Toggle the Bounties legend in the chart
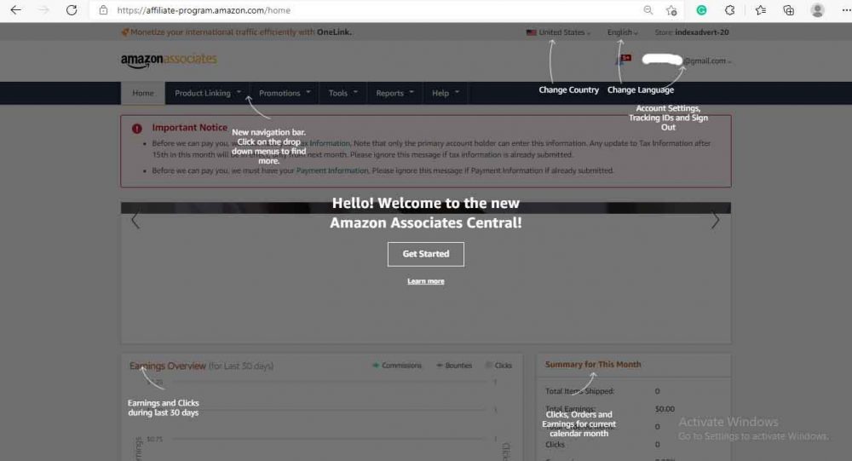Image resolution: width=852 pixels, height=461 pixels. coord(454,366)
